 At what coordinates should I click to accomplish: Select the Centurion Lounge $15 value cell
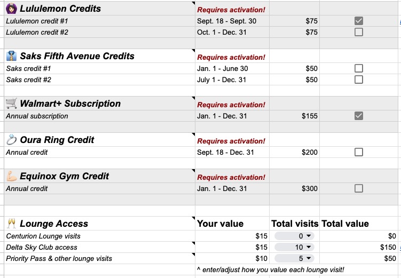click(232, 236)
